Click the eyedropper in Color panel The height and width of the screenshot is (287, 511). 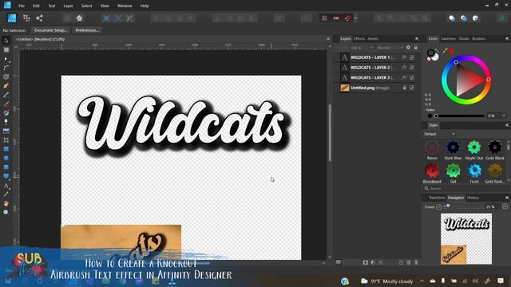coord(445,50)
